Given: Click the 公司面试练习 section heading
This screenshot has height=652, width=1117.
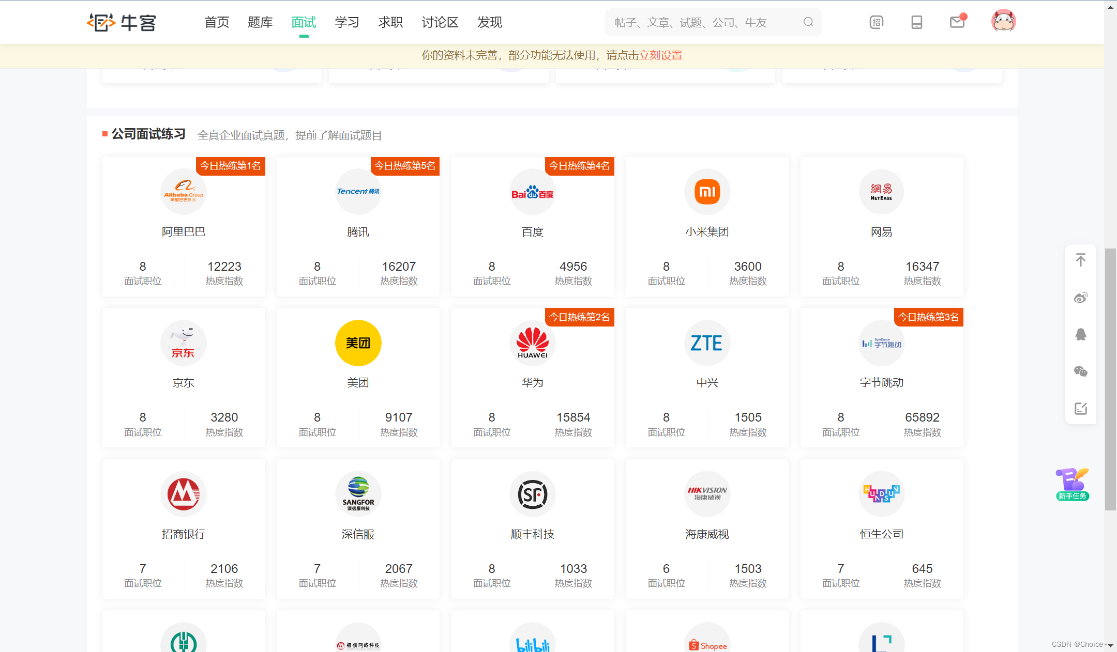Looking at the screenshot, I should pos(149,134).
